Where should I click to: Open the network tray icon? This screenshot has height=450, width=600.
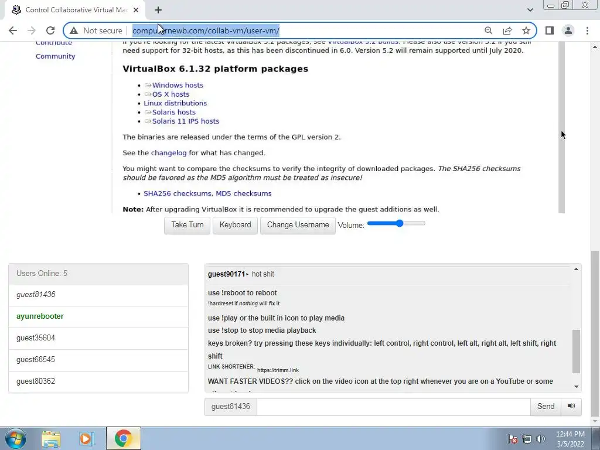point(527,439)
